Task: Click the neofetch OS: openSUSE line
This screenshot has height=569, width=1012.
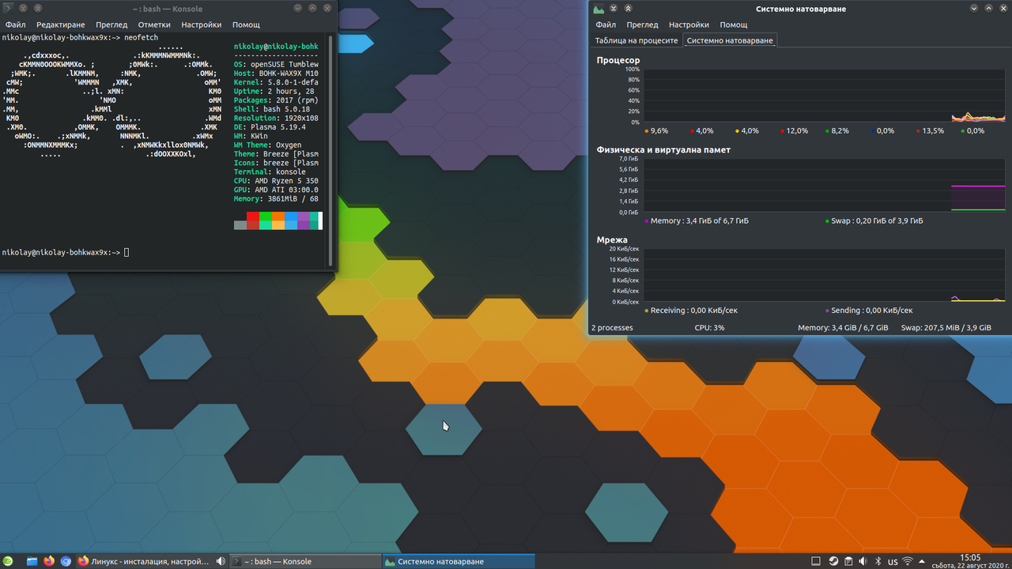Action: point(276,65)
